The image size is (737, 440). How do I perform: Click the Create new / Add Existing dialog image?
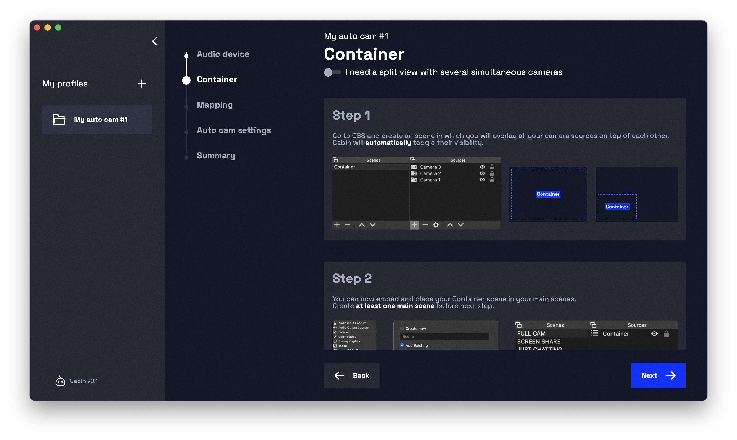click(445, 335)
